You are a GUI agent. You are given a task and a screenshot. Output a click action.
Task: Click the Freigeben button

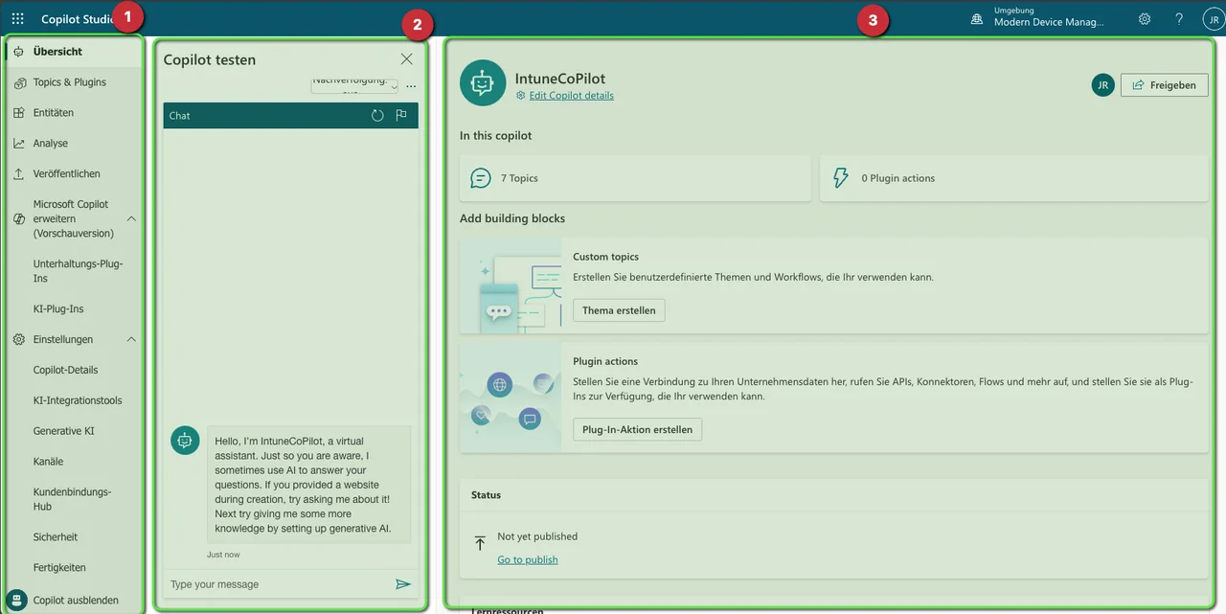click(x=1165, y=85)
